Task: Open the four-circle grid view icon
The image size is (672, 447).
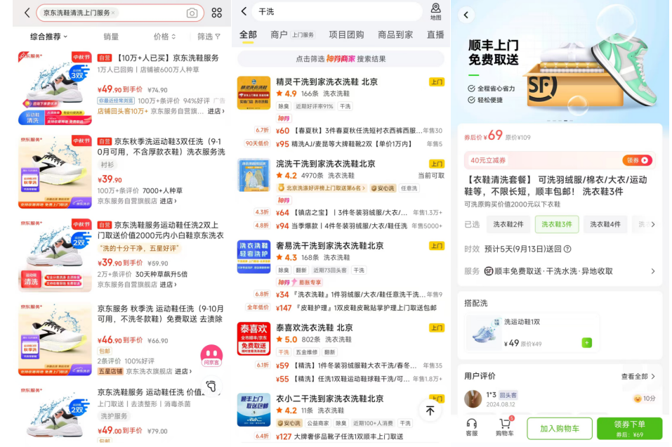Action: pyautogui.click(x=216, y=13)
